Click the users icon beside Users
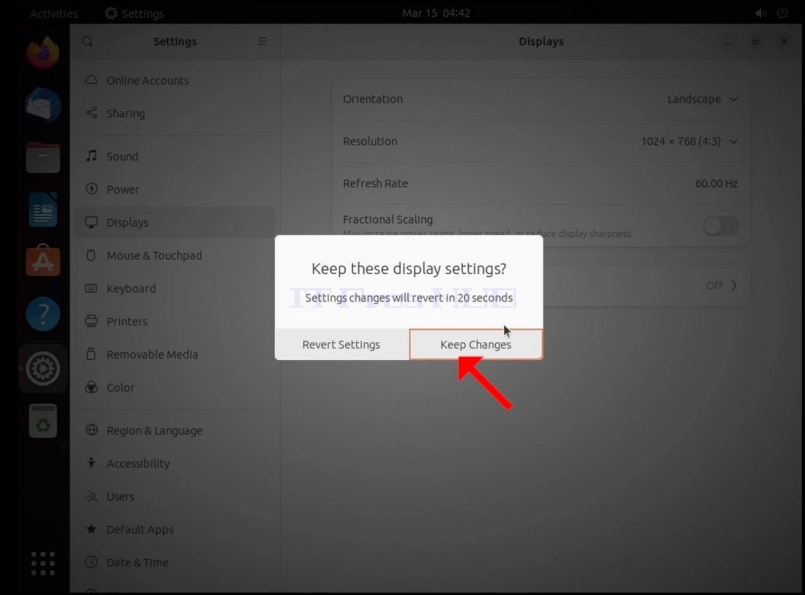Screen dimensions: 805x595 click(x=92, y=496)
